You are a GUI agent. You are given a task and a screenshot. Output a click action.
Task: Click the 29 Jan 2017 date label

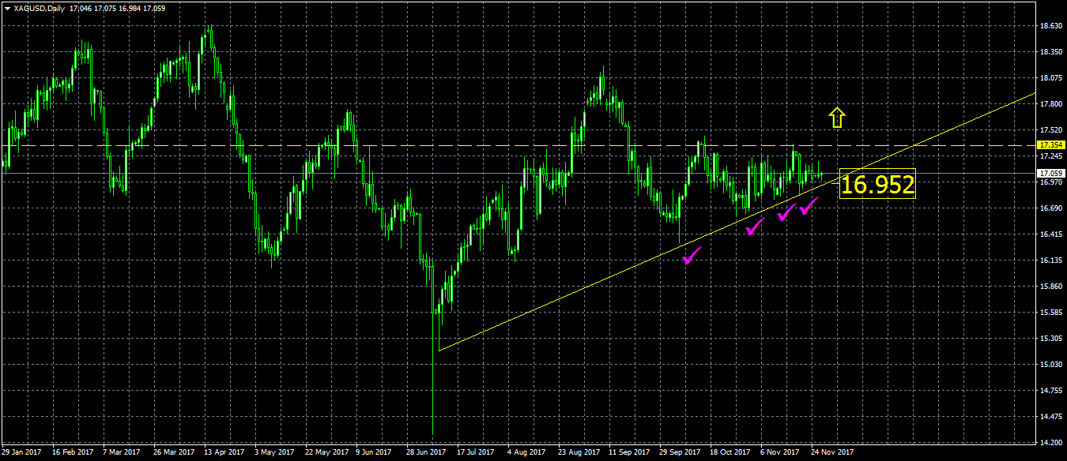click(x=21, y=452)
